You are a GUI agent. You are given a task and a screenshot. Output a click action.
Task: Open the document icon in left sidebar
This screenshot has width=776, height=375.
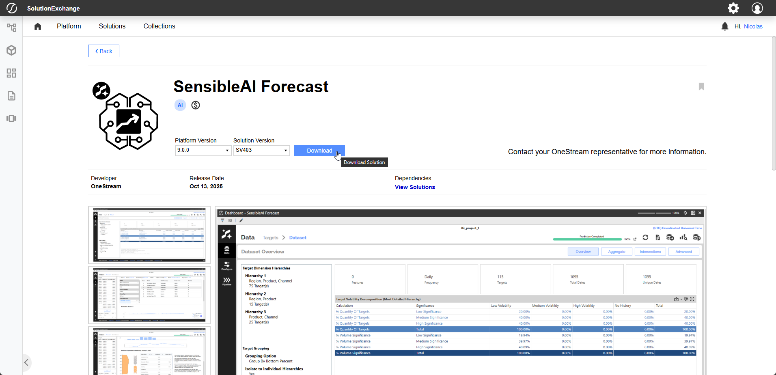(x=11, y=96)
